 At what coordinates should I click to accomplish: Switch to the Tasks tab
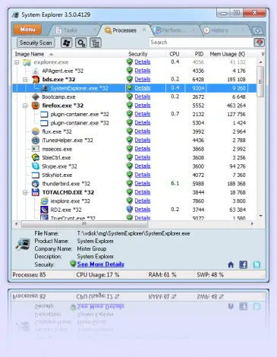click(70, 30)
